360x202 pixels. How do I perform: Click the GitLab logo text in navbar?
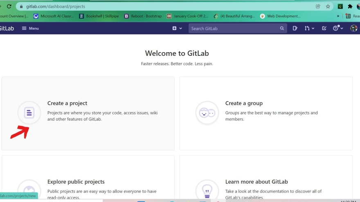(x=7, y=29)
